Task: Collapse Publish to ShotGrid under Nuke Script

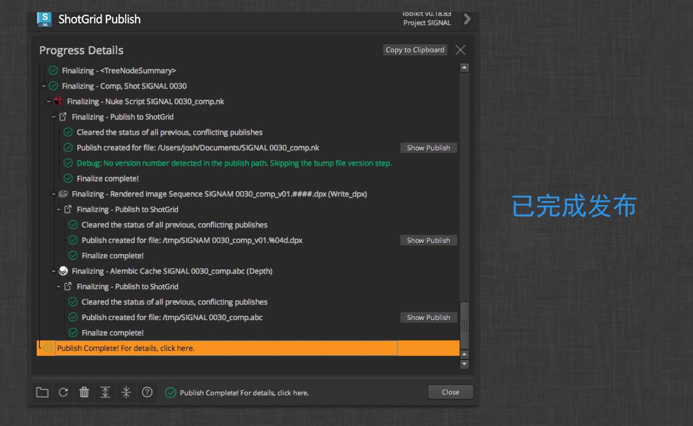Action: [53, 117]
